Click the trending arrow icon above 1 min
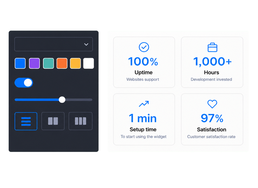Screen dimensions: 258x188 [144, 104]
